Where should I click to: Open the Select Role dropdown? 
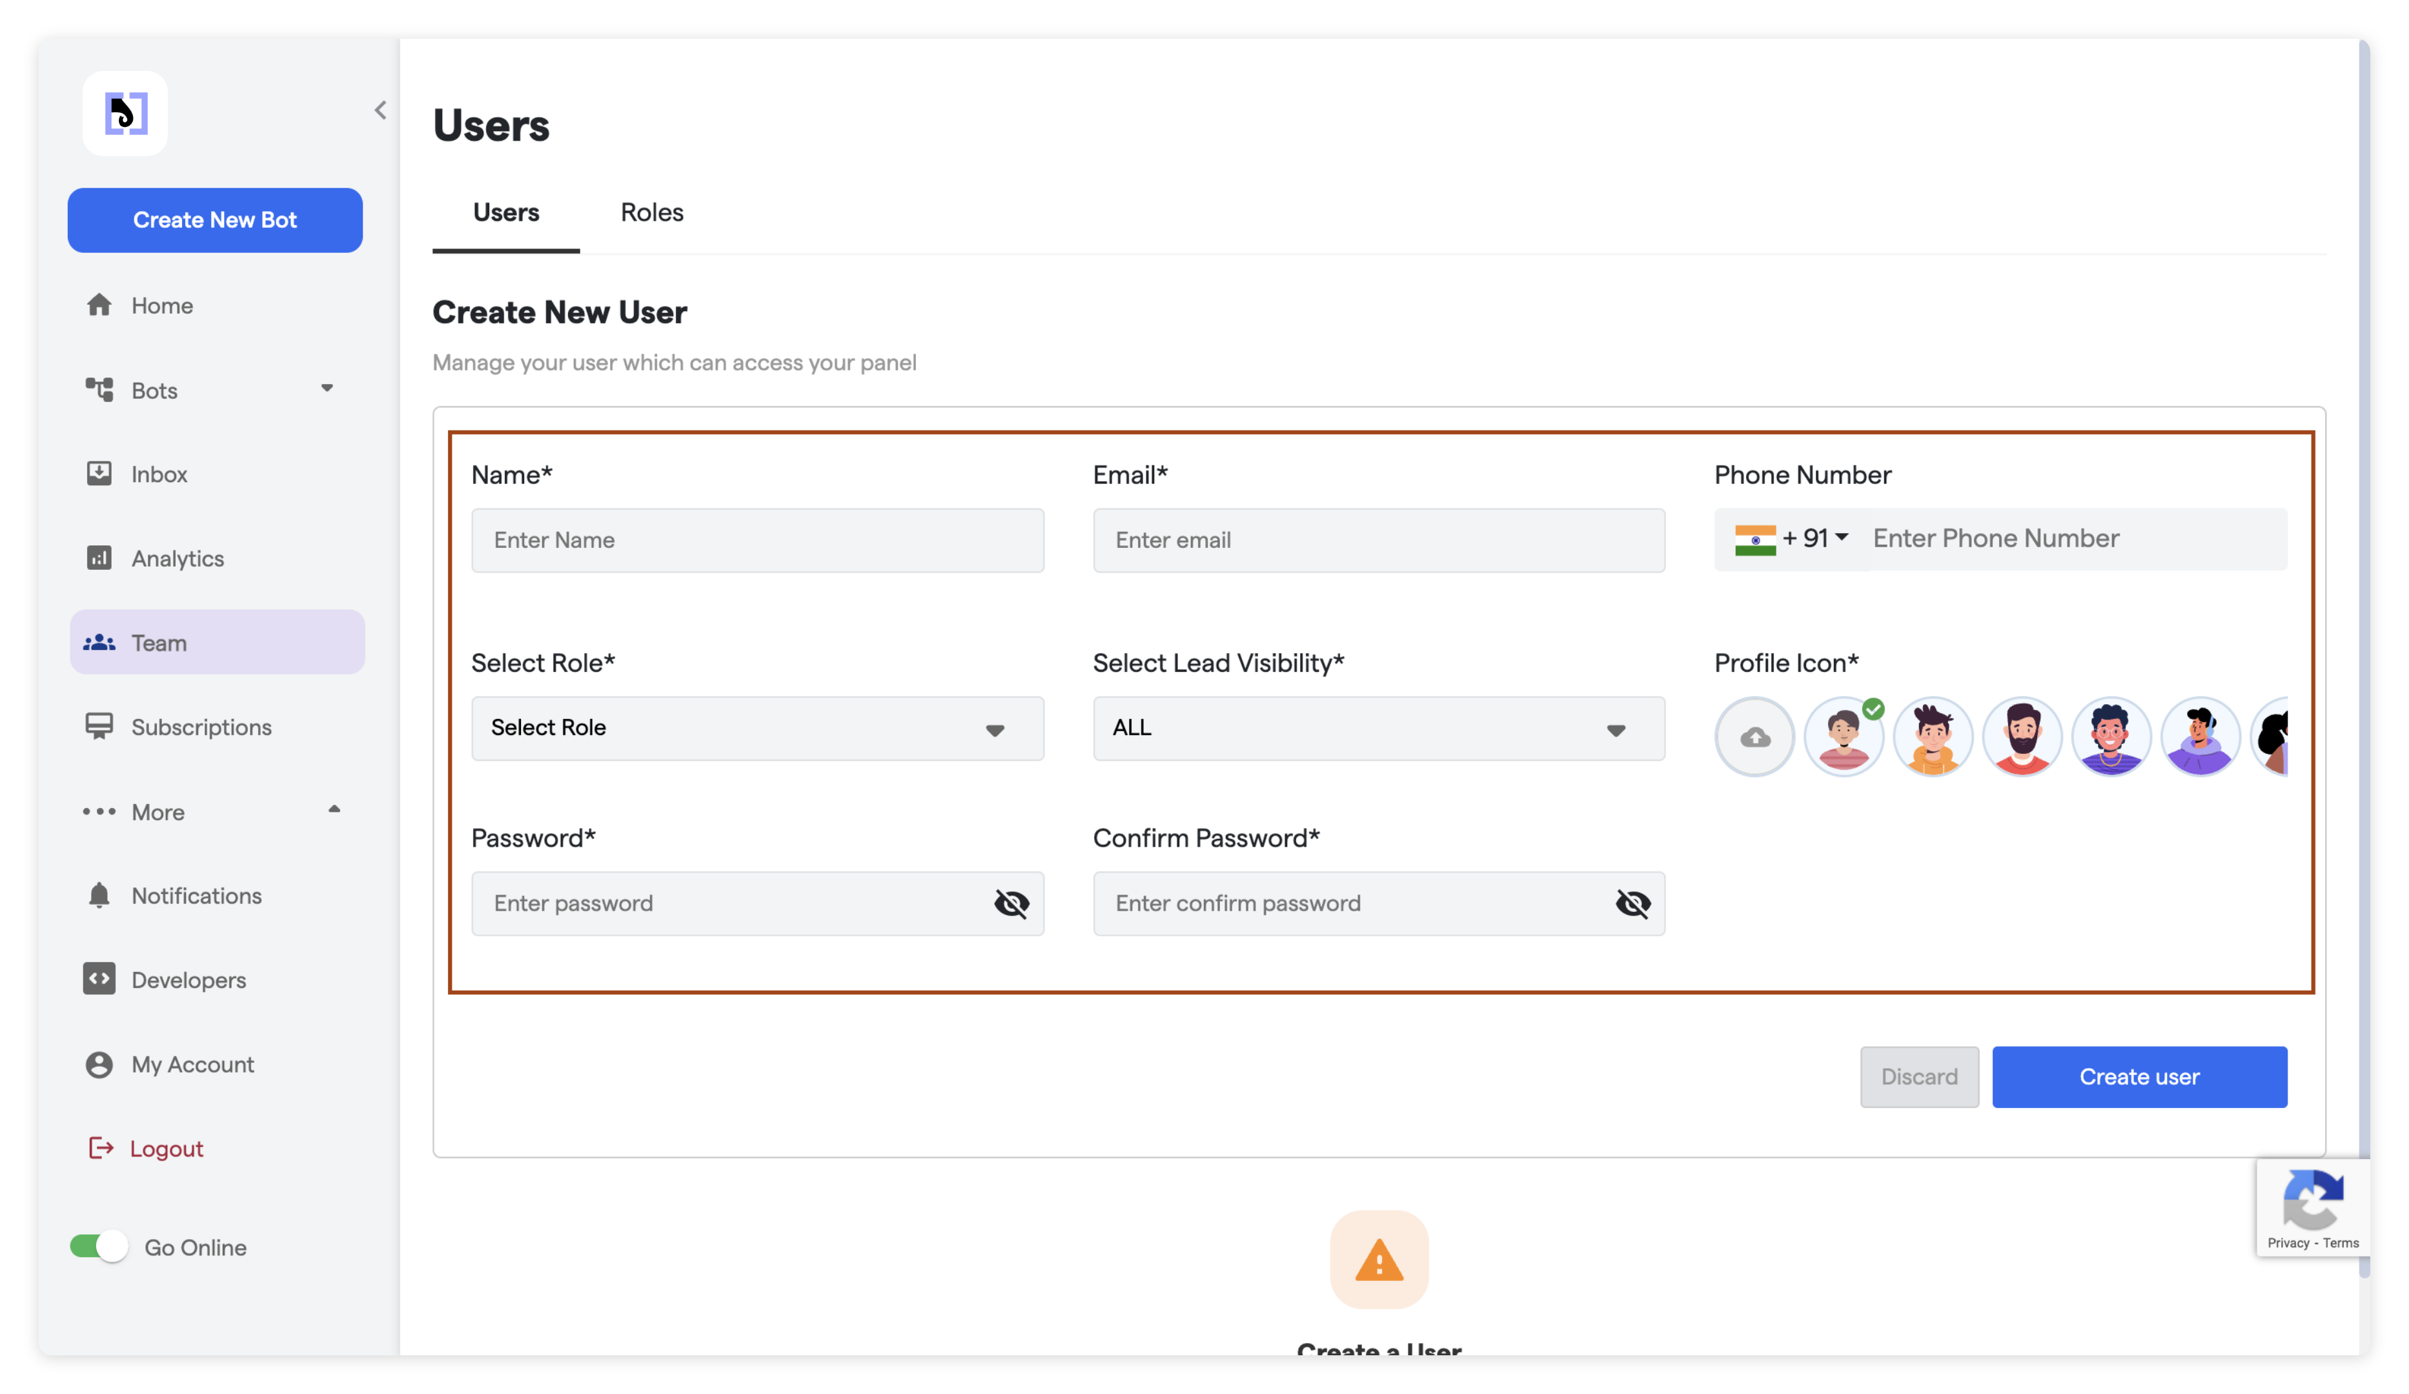click(x=757, y=728)
